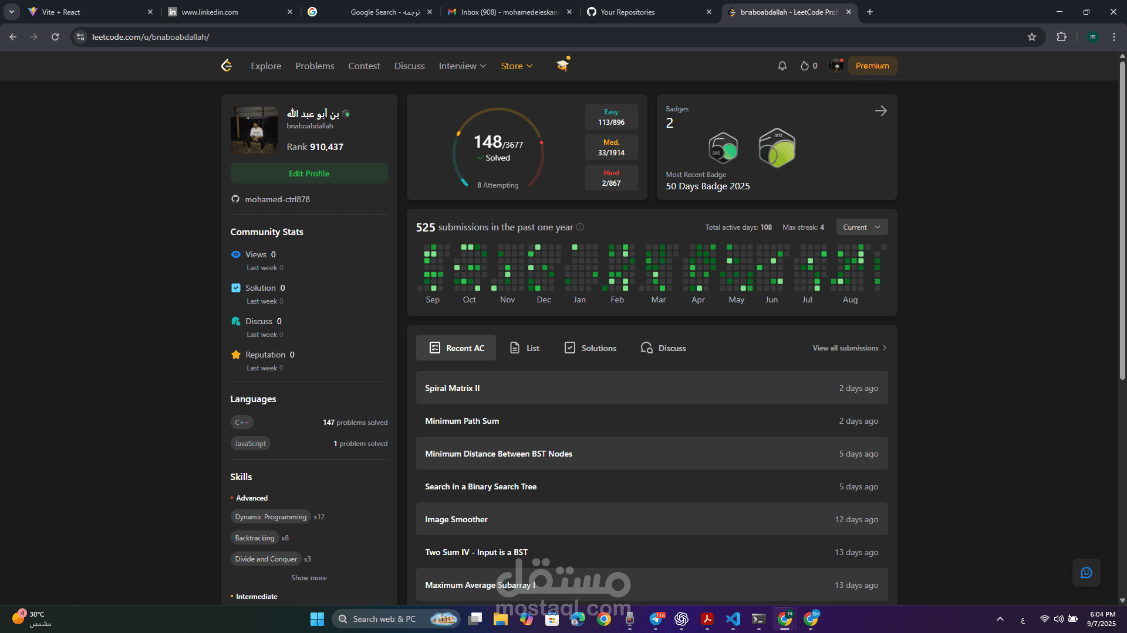Click the arrow to view all badges
Image resolution: width=1127 pixels, height=633 pixels.
(x=880, y=111)
